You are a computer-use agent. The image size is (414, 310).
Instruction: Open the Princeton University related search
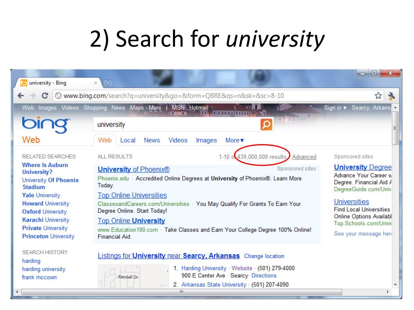pyautogui.click(x=49, y=236)
